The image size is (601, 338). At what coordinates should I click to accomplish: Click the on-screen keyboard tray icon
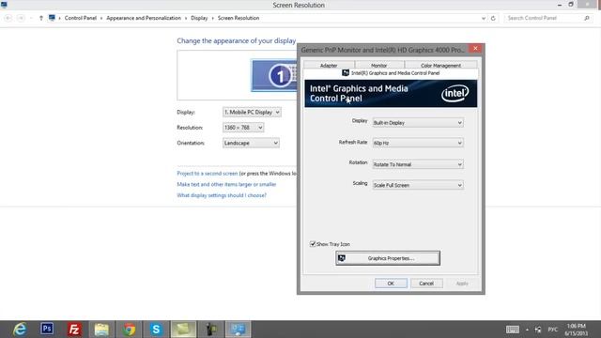point(513,330)
